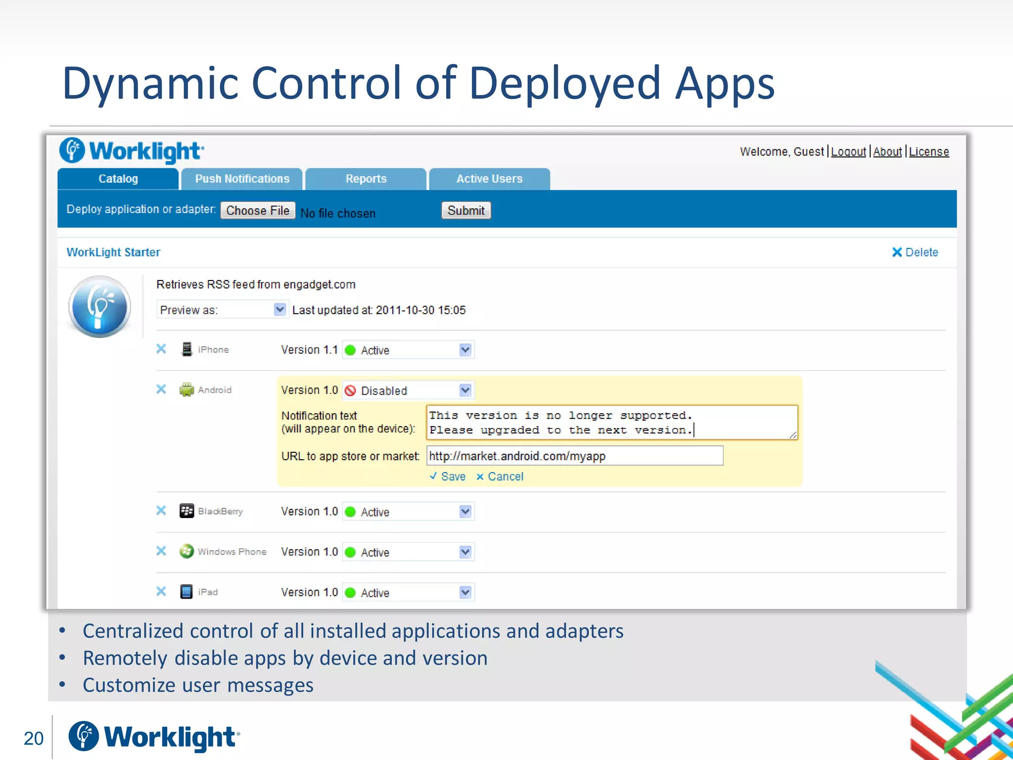The width and height of the screenshot is (1013, 760).
Task: Click the green Active status dot for iPhone
Action: tap(350, 350)
